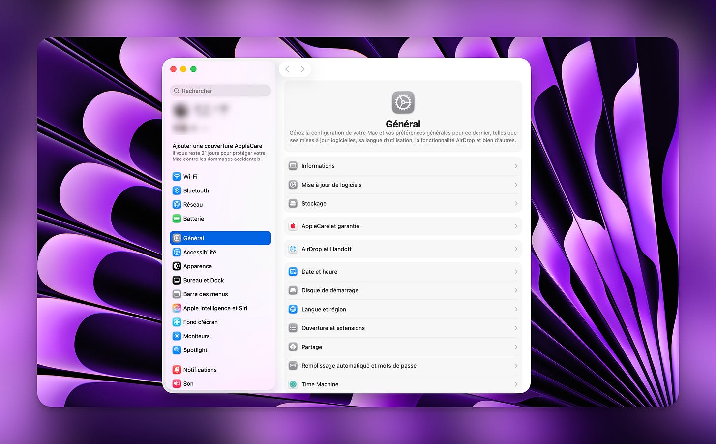Click the Son speaker icon

[x=177, y=383]
